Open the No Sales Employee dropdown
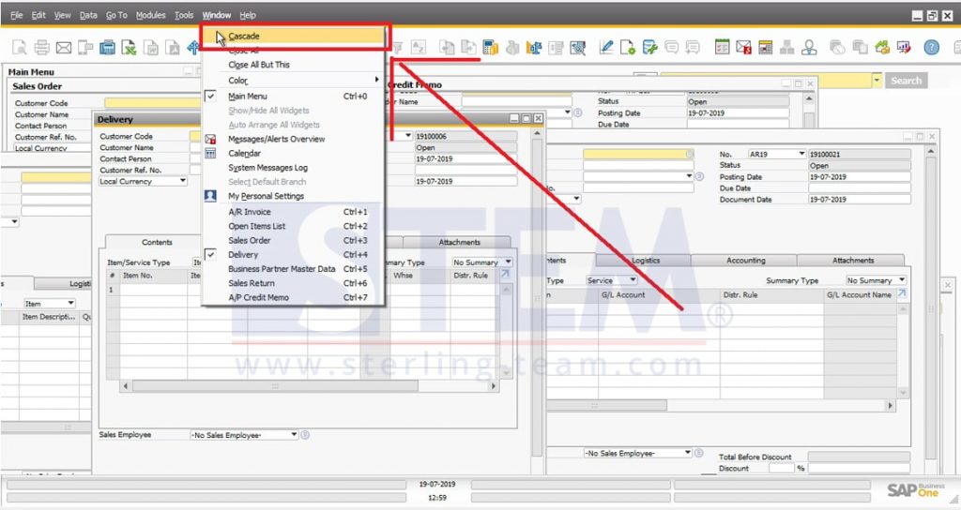The height and width of the screenshot is (510, 961). click(293, 435)
